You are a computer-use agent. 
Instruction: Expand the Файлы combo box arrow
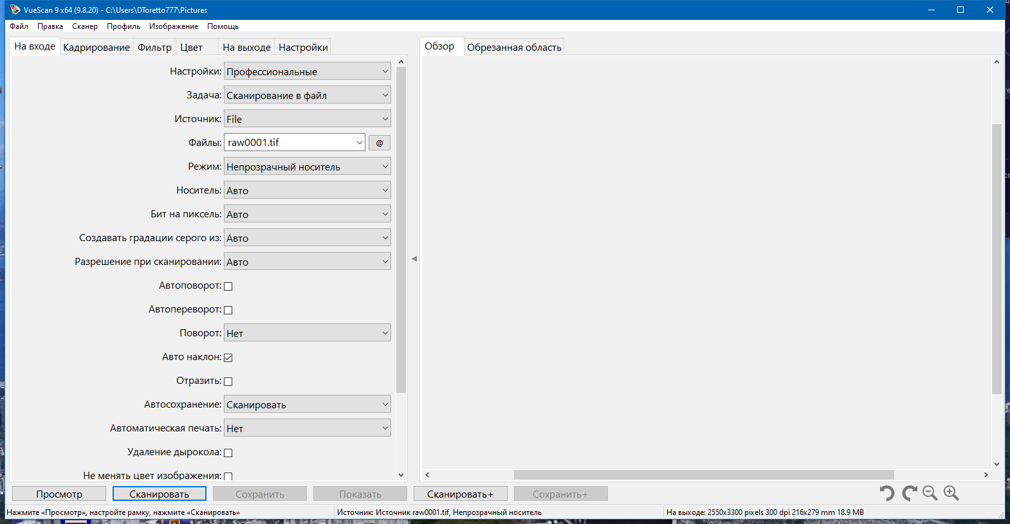point(359,143)
